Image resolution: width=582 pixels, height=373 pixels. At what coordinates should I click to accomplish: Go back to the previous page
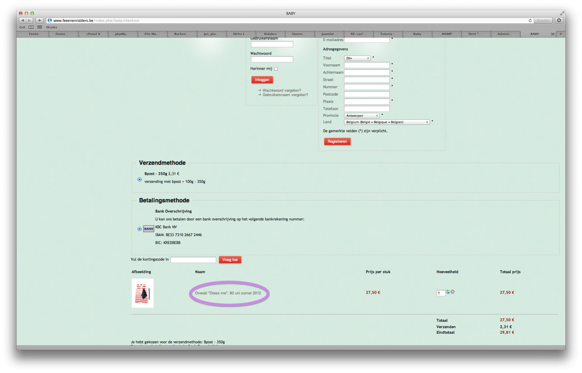23,20
